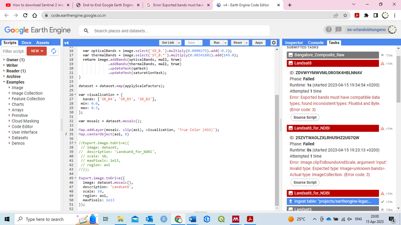This screenshot has width=401, height=225.
Task: Open Word from the taskbar
Action: point(193,219)
